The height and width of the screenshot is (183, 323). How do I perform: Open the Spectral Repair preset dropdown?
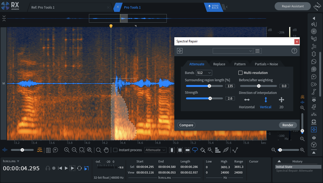click(232, 51)
